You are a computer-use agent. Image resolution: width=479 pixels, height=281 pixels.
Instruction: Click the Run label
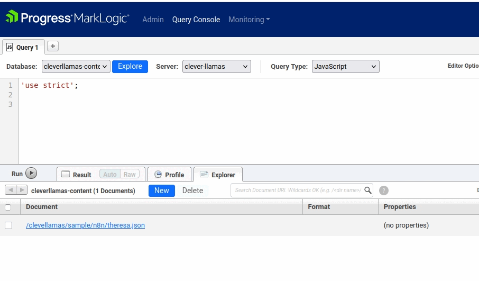pos(17,174)
